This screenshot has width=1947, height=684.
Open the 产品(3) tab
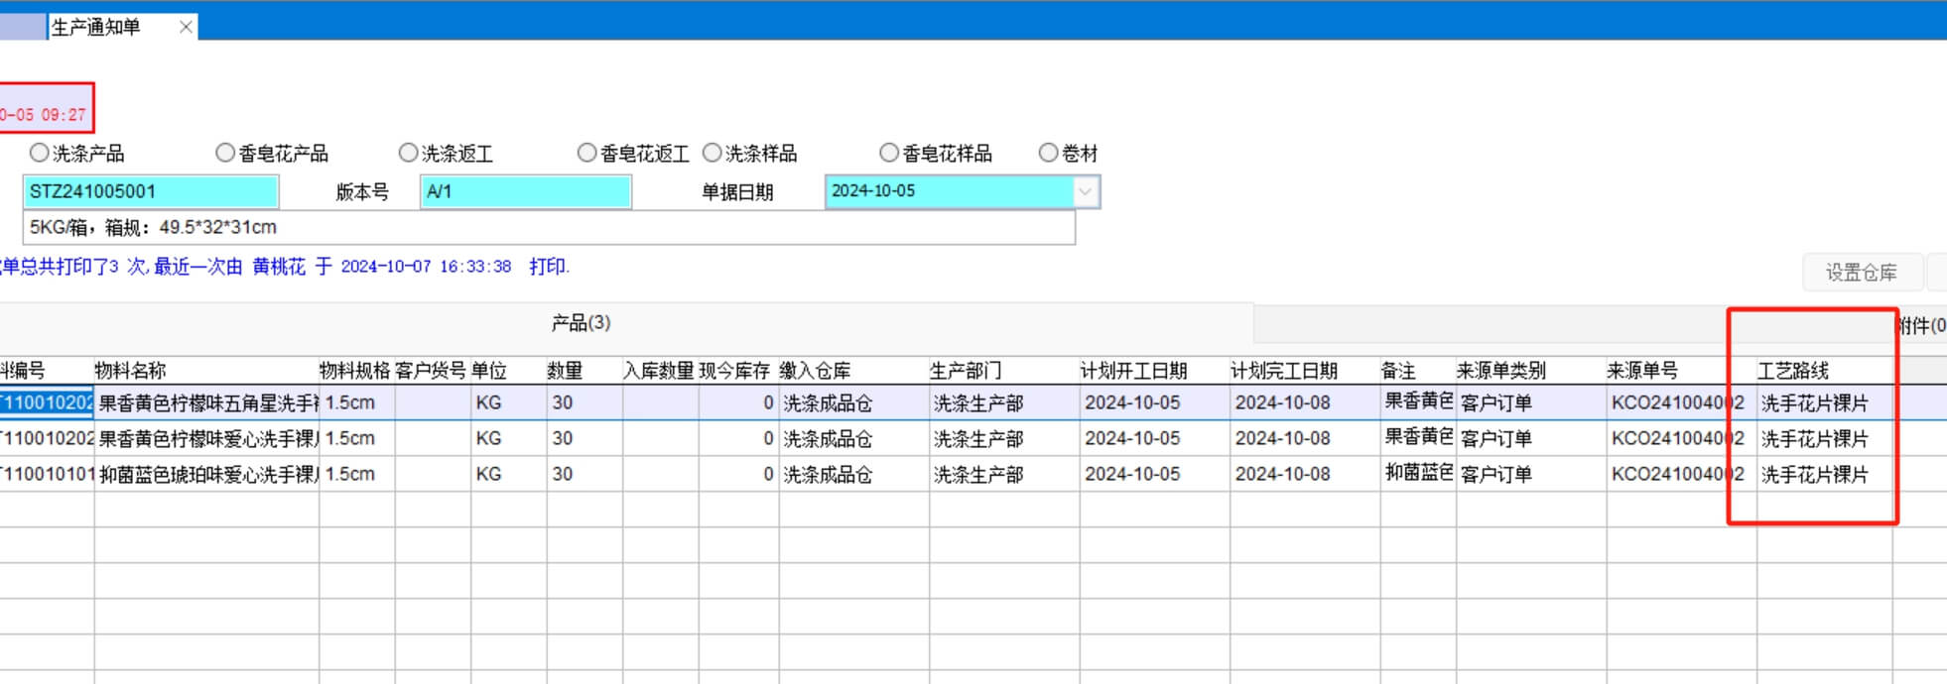click(x=581, y=323)
